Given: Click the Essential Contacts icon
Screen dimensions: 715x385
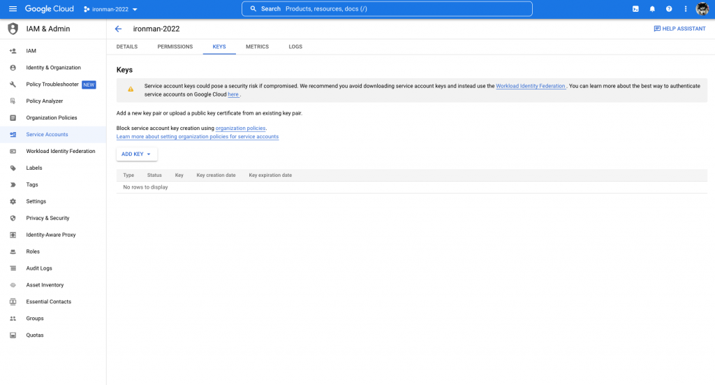Looking at the screenshot, I should [x=13, y=302].
